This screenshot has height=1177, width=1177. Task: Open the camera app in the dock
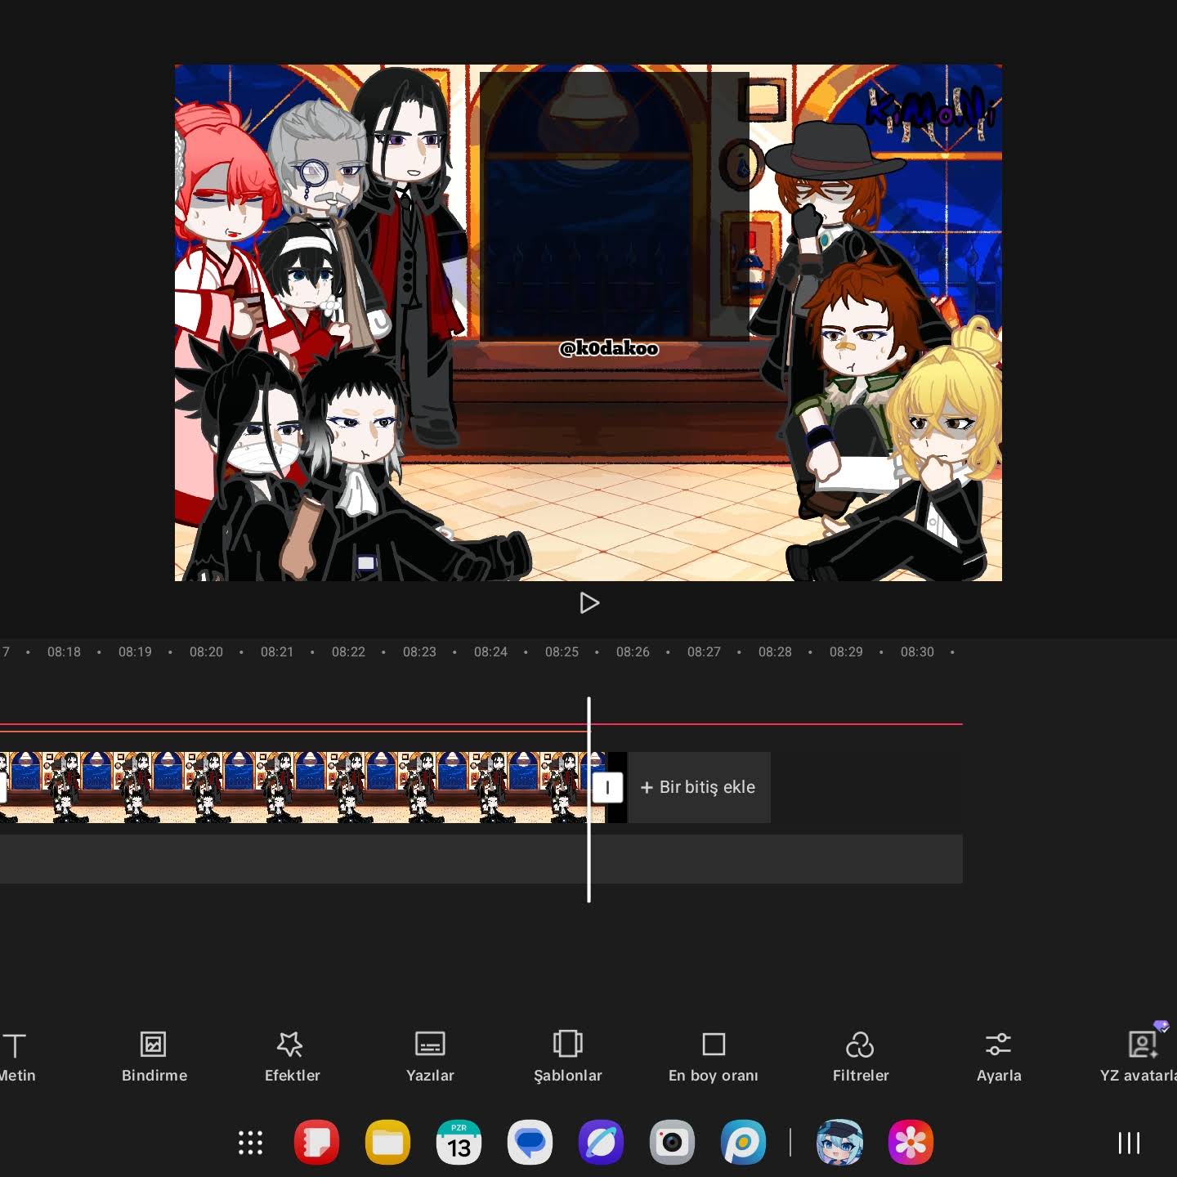(672, 1143)
